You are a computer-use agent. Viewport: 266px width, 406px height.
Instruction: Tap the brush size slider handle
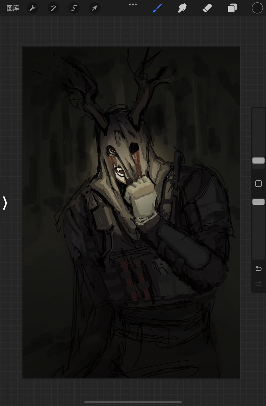(x=259, y=161)
